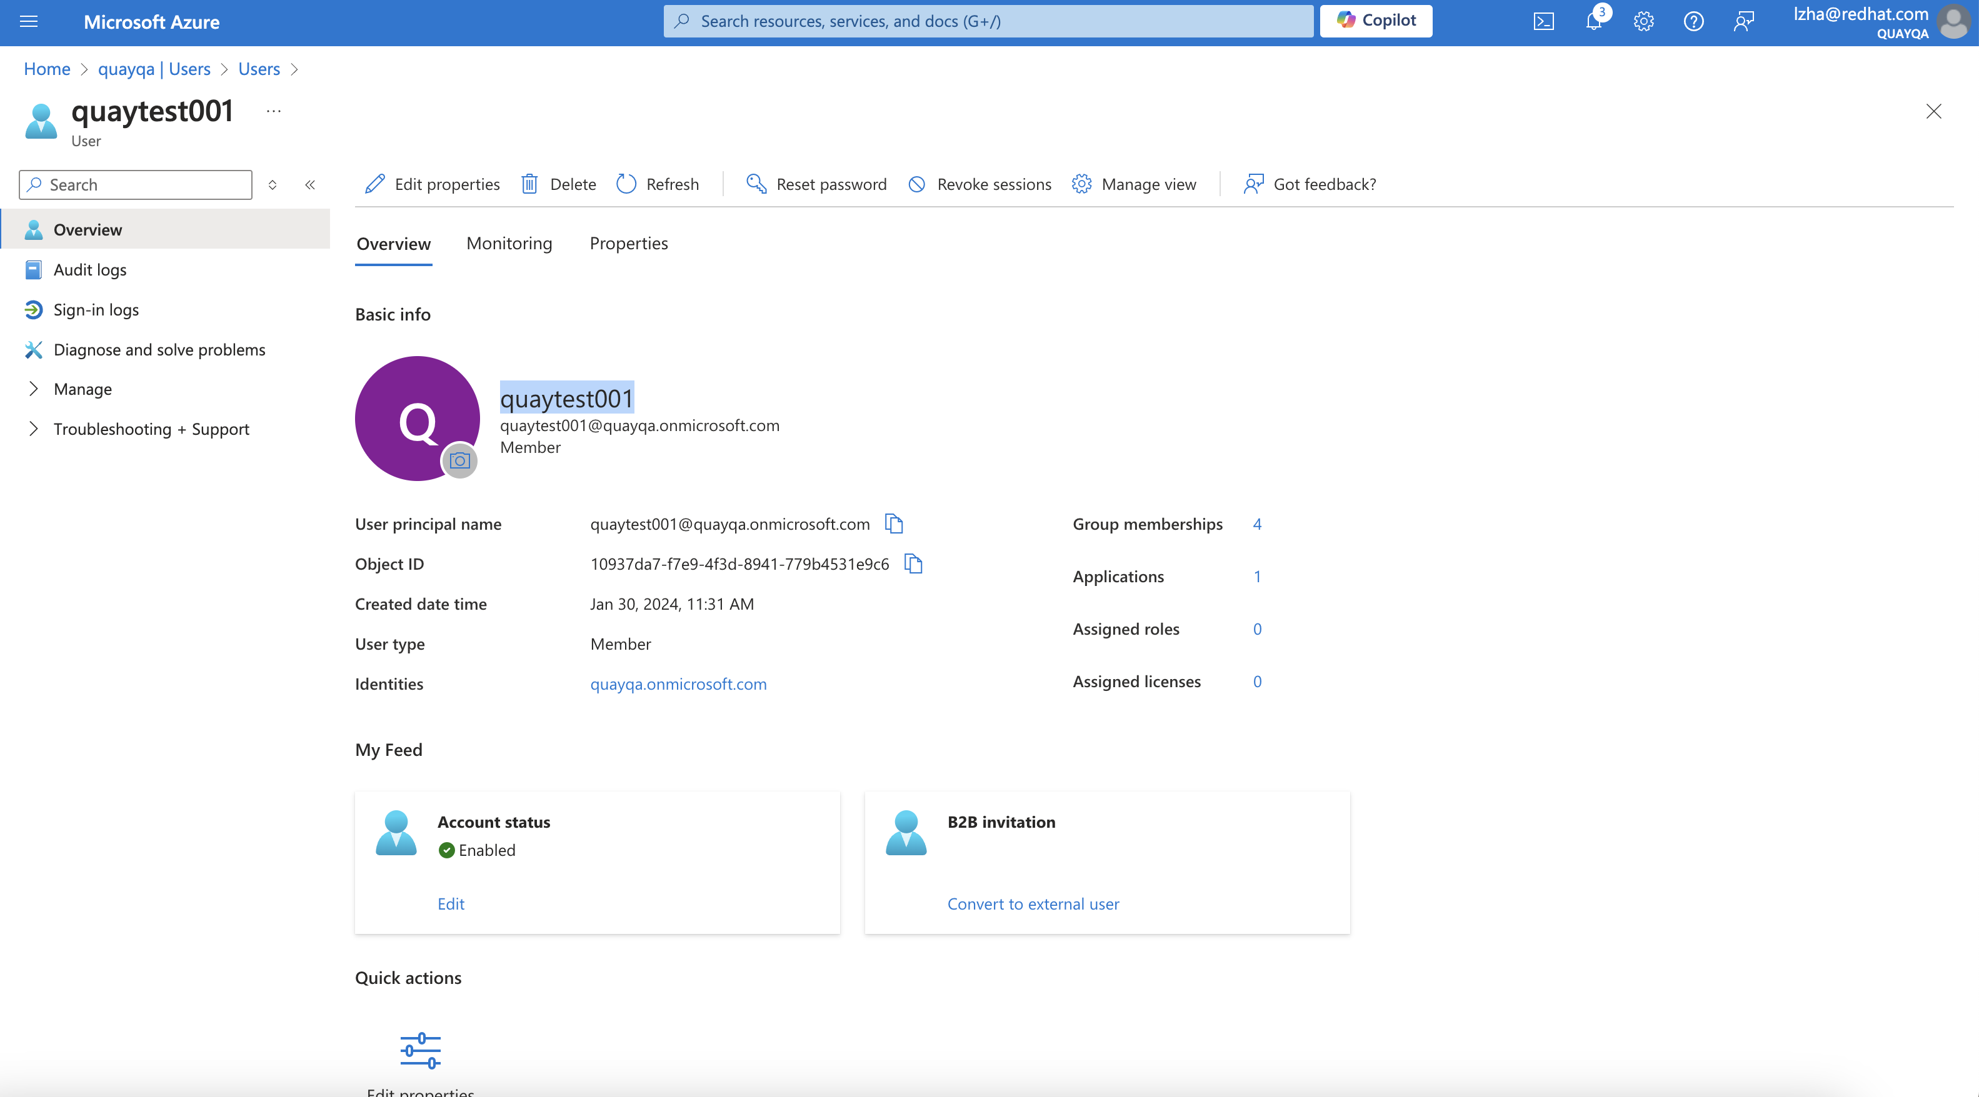This screenshot has width=1979, height=1097.
Task: Open the more options ellipsis next to quaytest001
Action: 274,111
